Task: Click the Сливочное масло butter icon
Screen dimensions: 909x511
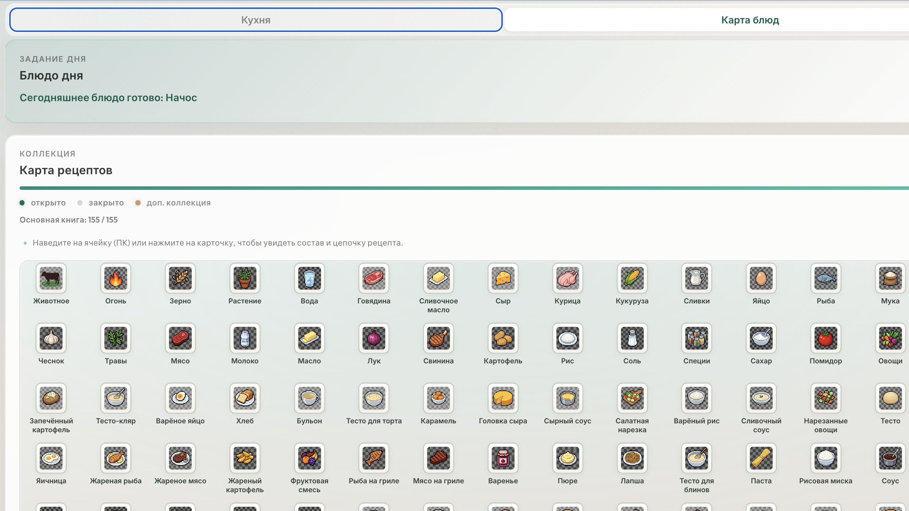Action: pos(439,278)
